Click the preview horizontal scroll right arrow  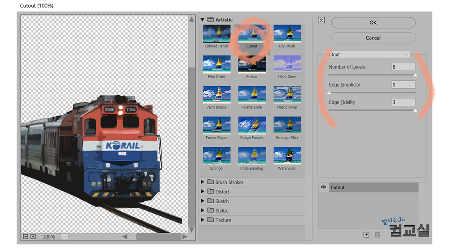point(185,236)
